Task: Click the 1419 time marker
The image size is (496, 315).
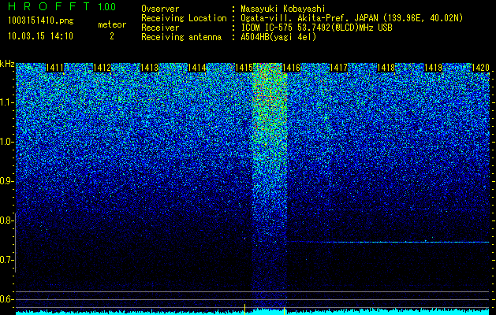Action: pyautogui.click(x=434, y=68)
